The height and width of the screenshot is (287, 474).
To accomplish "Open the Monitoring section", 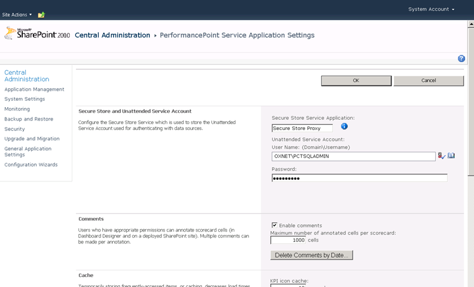I will pyautogui.click(x=17, y=109).
